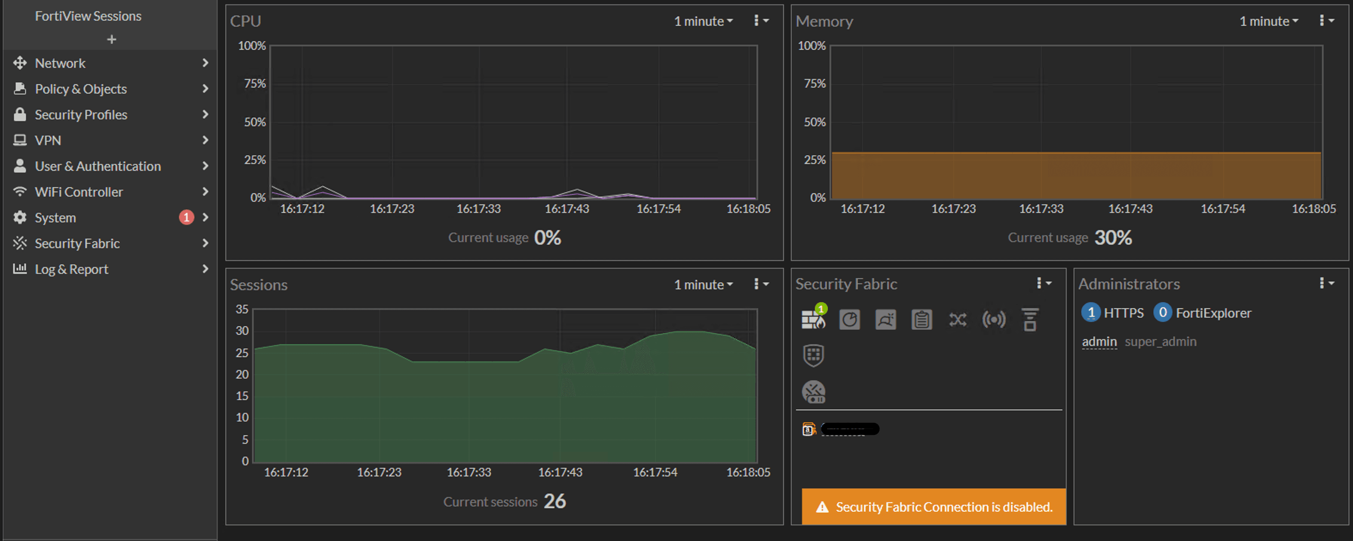Screen dimensions: 1353x541
Task: Open the Memory 1 minute timeframe dropdown
Action: coord(1269,21)
